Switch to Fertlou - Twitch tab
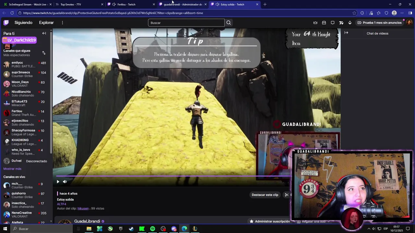The image size is (415, 233). click(131, 4)
